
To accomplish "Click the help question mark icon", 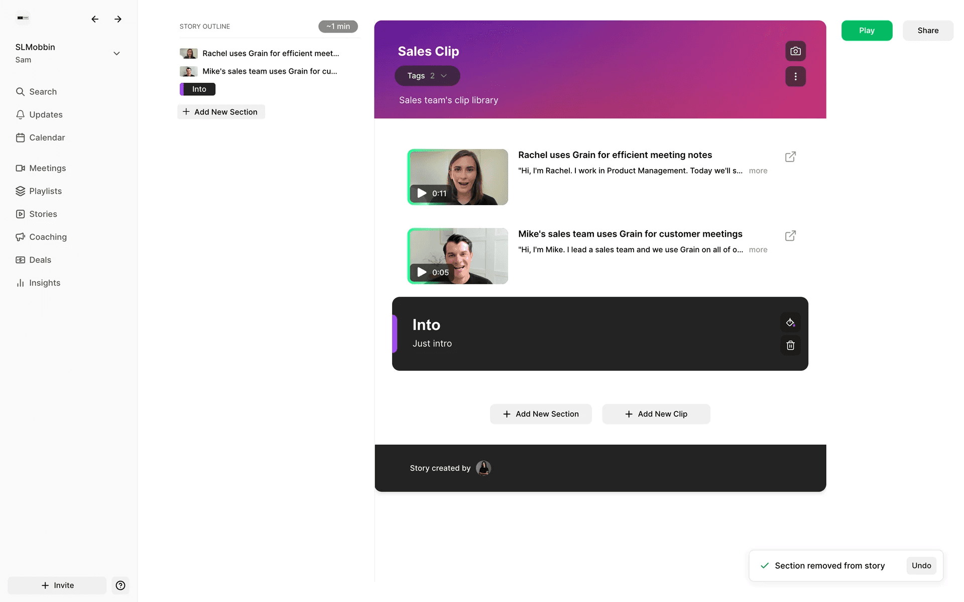I will pyautogui.click(x=120, y=585).
